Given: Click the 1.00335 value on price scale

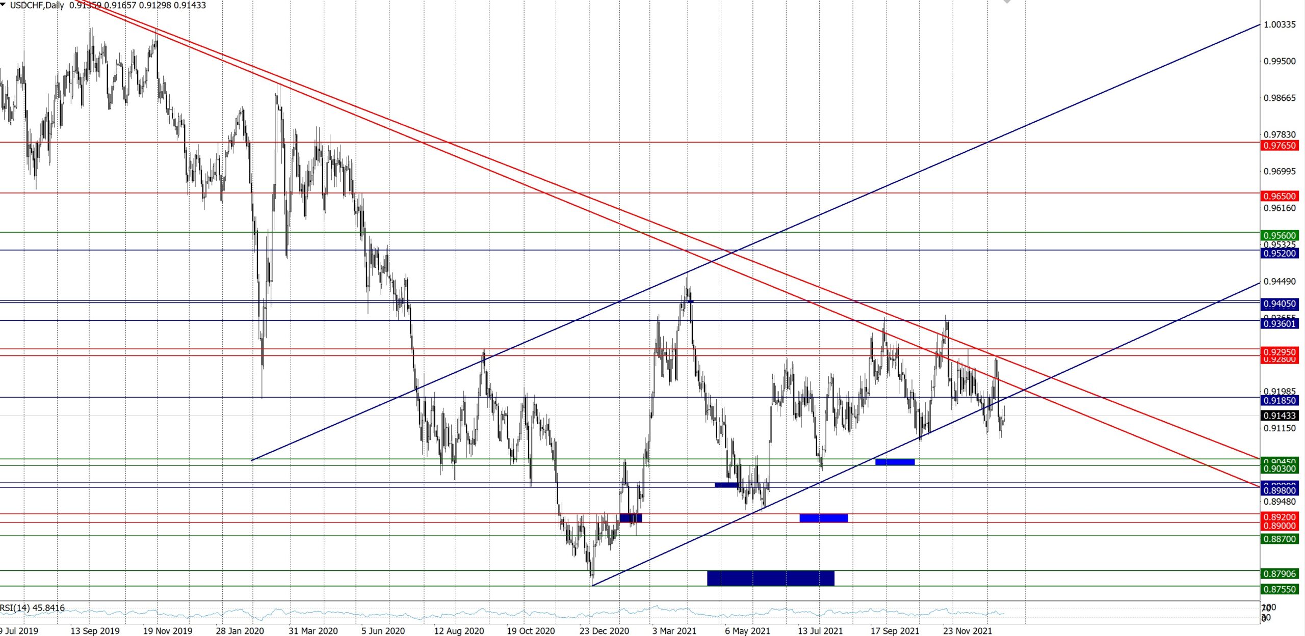Looking at the screenshot, I should 1279,24.
